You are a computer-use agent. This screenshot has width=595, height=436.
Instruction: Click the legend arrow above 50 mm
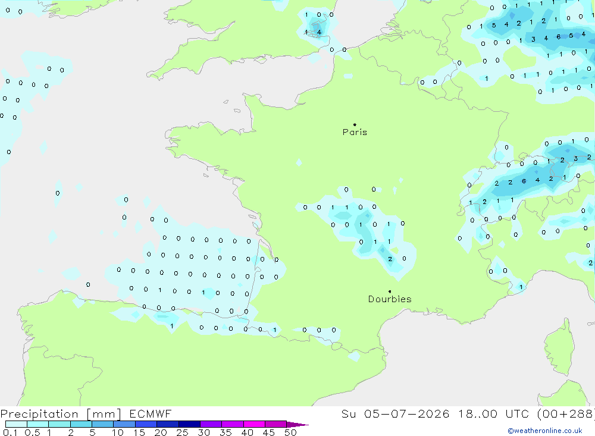[298, 425]
